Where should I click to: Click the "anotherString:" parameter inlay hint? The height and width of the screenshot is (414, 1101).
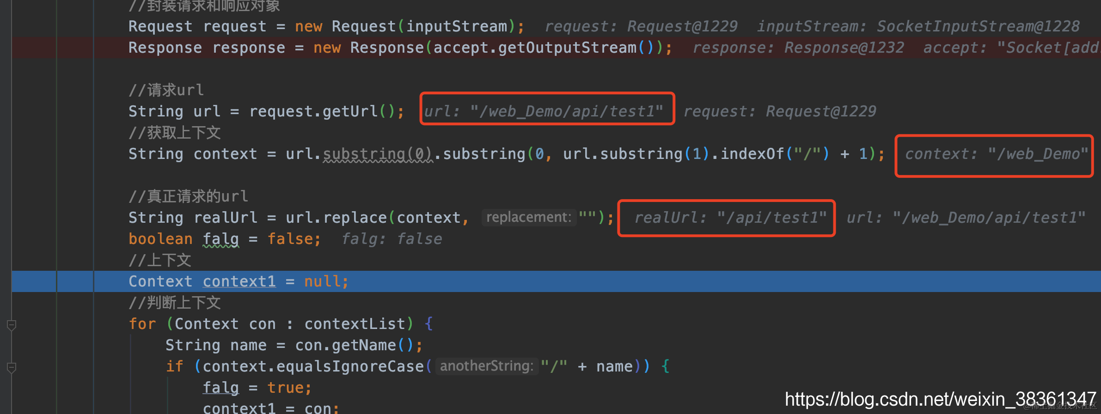coord(487,366)
